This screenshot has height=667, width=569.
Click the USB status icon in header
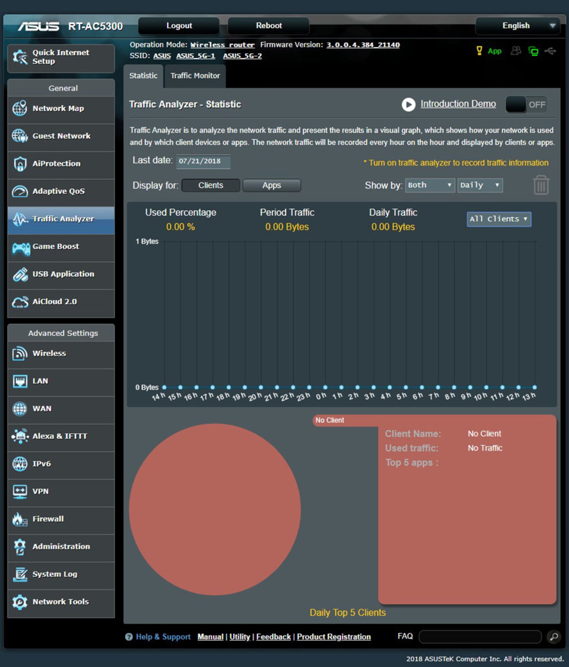click(x=550, y=51)
